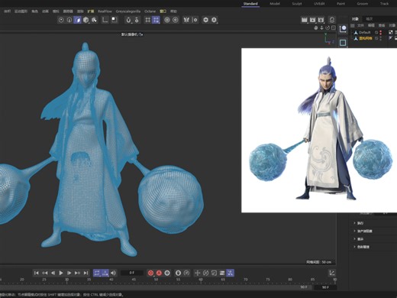Click frame 50 on the timeline ruler
Screen dimensions: 397x298
tap(156, 280)
